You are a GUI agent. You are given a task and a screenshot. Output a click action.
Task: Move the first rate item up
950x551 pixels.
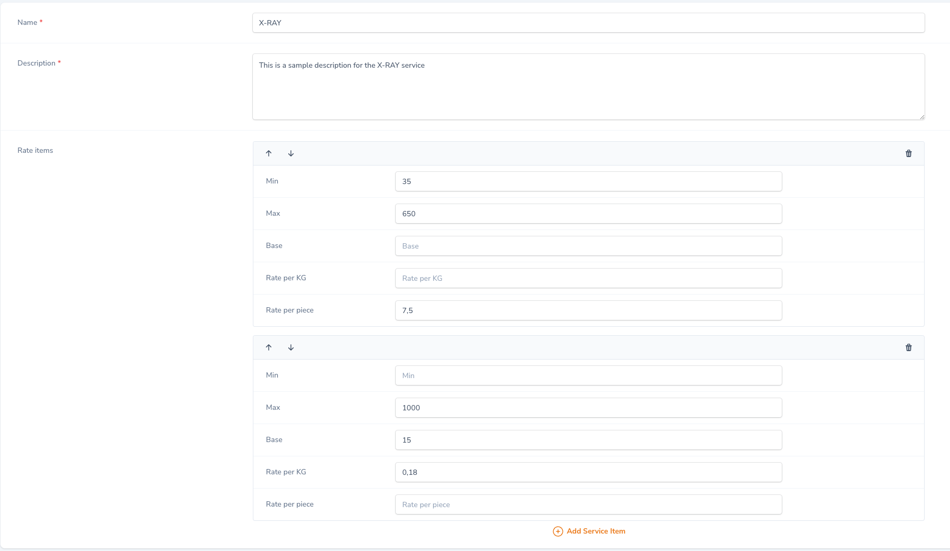click(x=269, y=153)
